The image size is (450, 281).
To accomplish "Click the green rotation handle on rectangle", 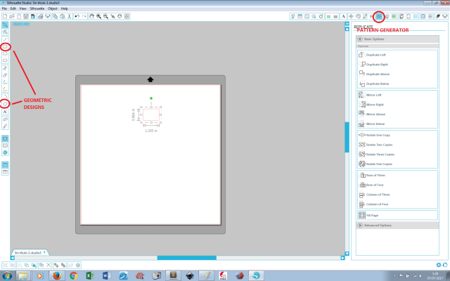I will click(x=151, y=98).
